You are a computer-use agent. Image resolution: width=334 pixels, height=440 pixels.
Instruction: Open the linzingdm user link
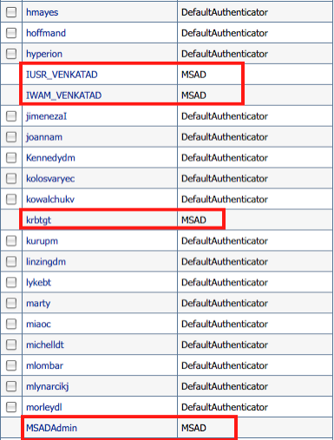[x=46, y=262]
